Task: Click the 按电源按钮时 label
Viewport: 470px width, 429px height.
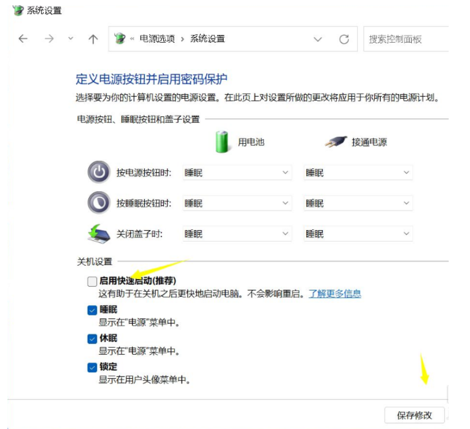Action: coord(144,172)
